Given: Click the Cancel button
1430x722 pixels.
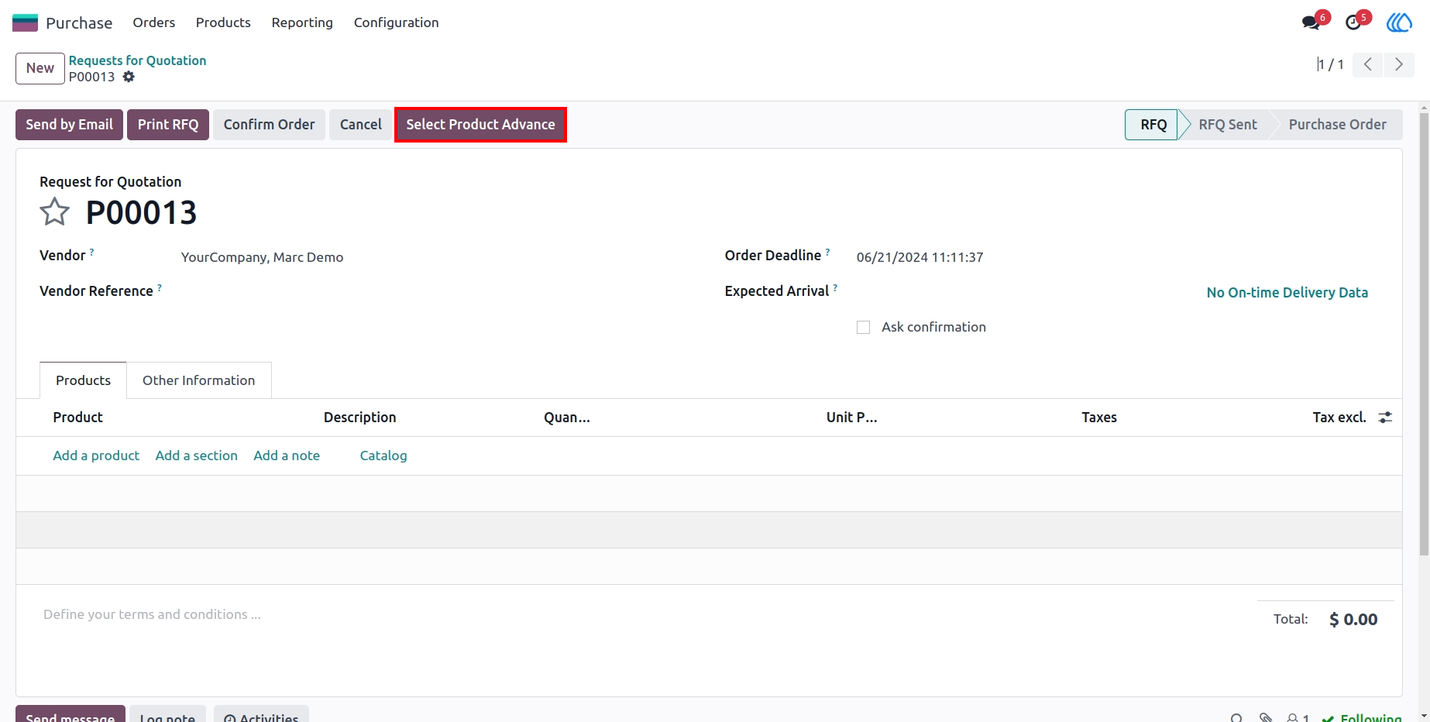Looking at the screenshot, I should click(x=360, y=125).
